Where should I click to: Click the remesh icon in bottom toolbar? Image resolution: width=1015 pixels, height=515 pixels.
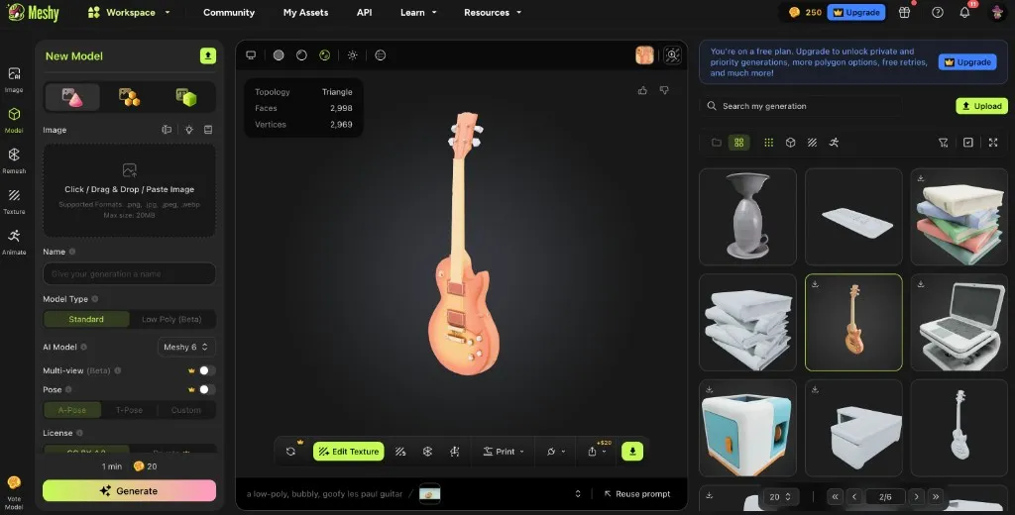(x=427, y=452)
